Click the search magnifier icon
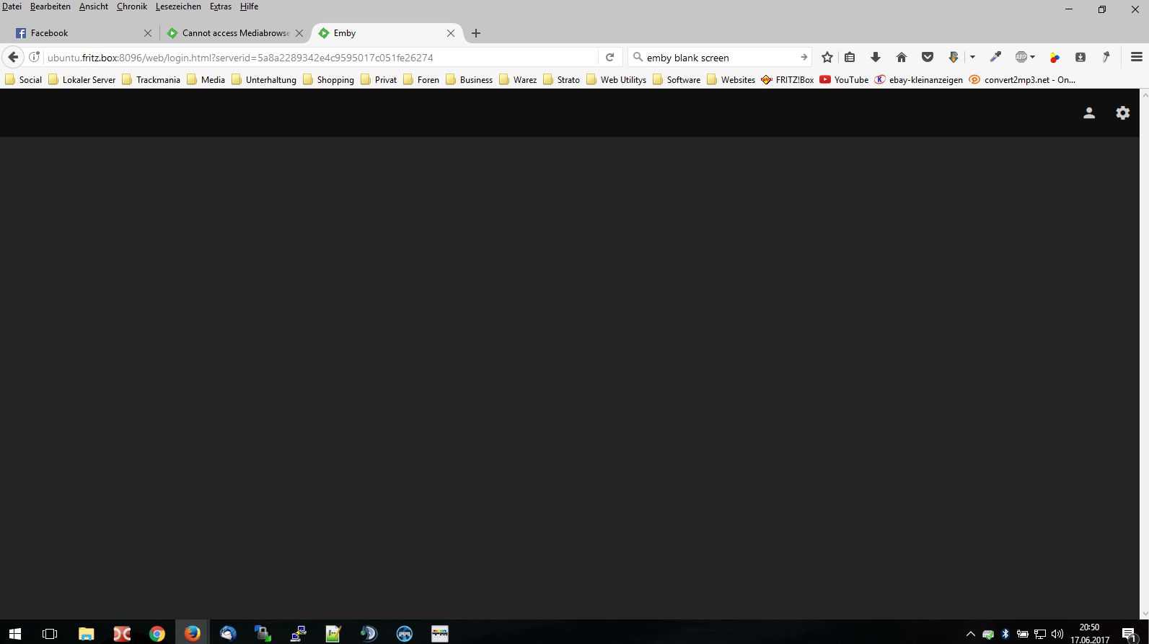1149x644 pixels. [638, 57]
